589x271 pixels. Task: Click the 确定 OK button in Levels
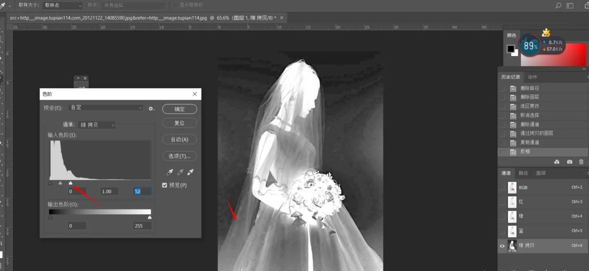click(x=179, y=109)
